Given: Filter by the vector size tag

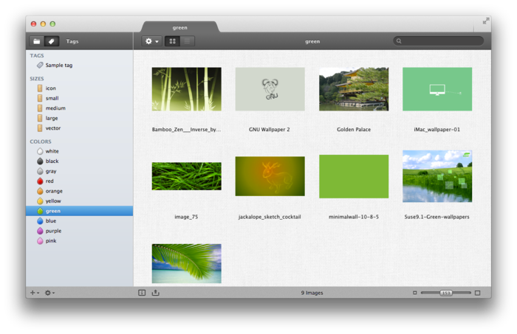Looking at the screenshot, I should [x=52, y=128].
